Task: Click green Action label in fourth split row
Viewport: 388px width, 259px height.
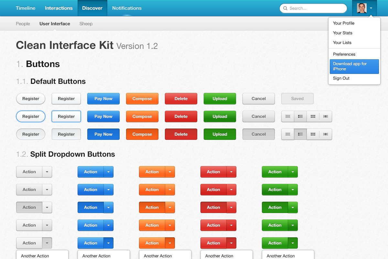Action: (x=275, y=225)
